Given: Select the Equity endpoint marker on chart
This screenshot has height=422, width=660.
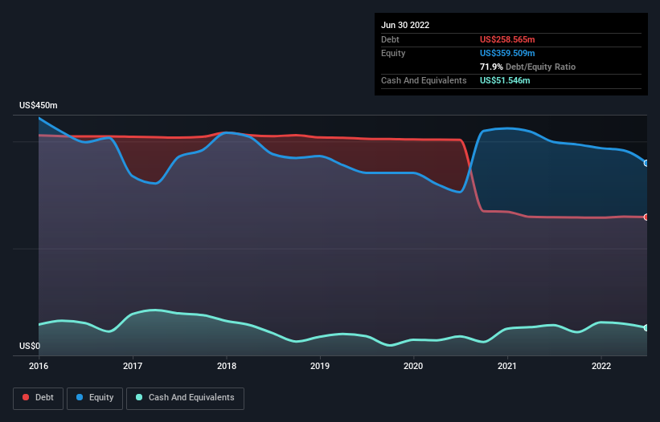Looking at the screenshot, I should (x=646, y=164).
